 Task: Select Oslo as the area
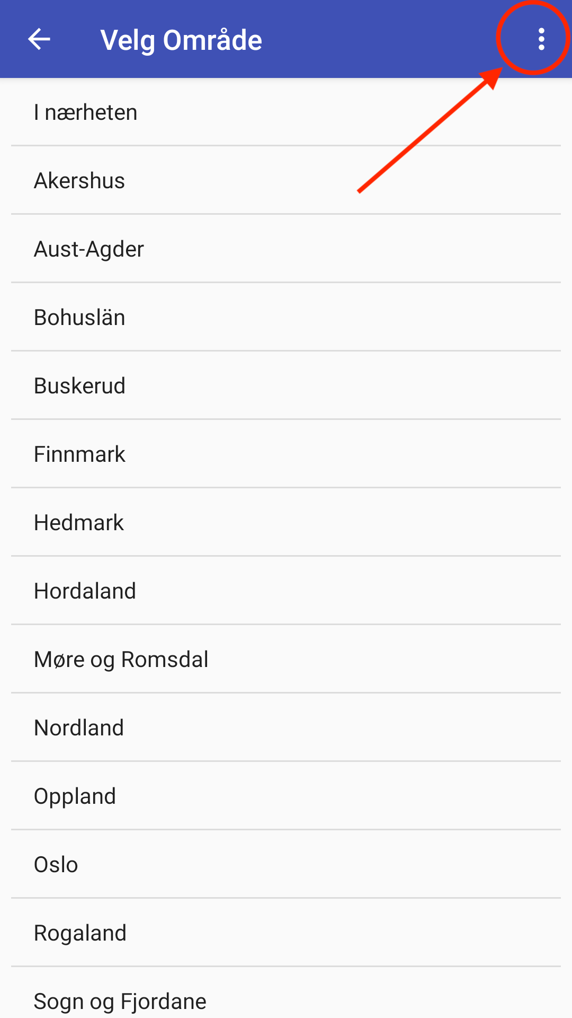click(x=286, y=864)
